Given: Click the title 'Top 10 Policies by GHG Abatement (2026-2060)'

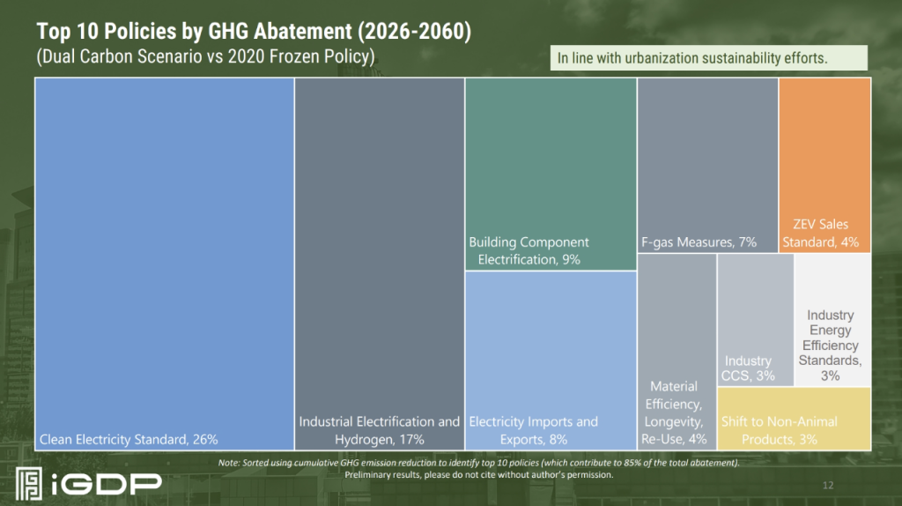Looking at the screenshot, I should pos(254,31).
